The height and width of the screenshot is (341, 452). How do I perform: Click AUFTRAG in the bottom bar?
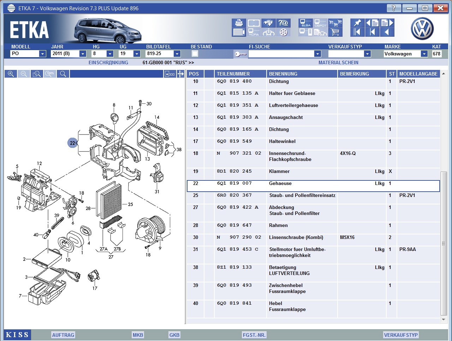click(63, 335)
